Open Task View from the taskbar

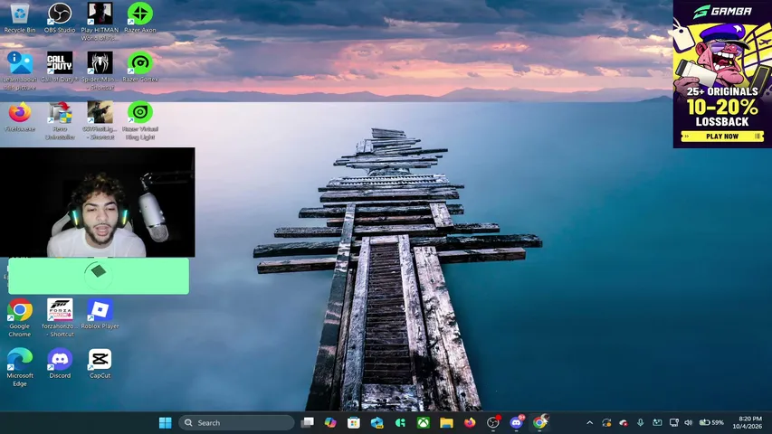coord(307,422)
